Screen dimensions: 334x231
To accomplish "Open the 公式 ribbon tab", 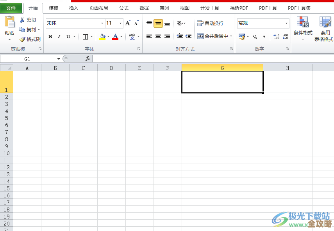I will coord(124,8).
